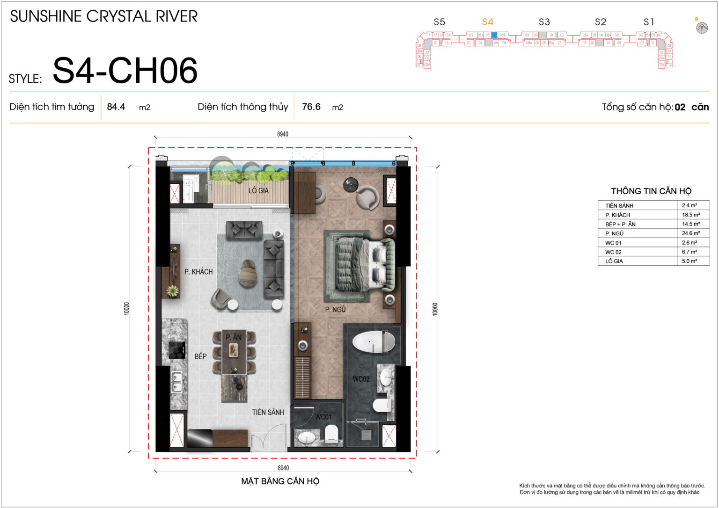
Task: Click the "24.6 m²" table value
Action: [x=691, y=233]
